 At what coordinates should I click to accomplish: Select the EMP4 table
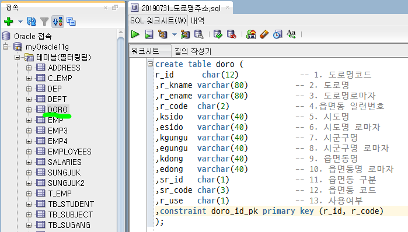pos(58,141)
